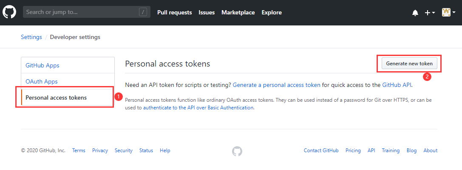462x170 pixels.
Task: Open the notifications bell icon
Action: [415, 13]
